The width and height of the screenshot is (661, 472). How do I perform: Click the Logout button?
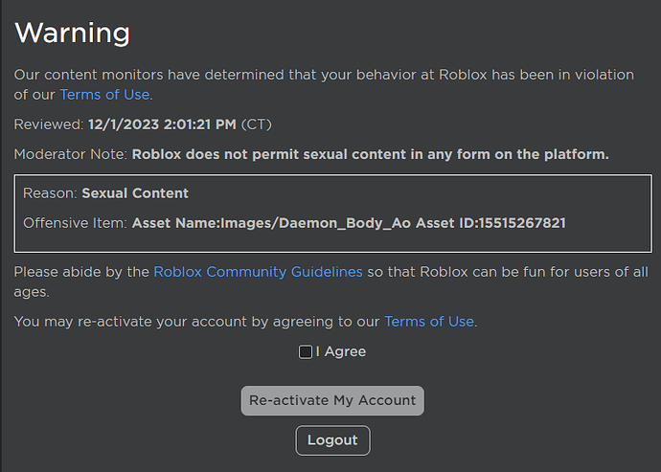click(332, 440)
